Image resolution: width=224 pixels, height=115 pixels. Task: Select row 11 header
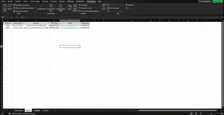point(1,46)
